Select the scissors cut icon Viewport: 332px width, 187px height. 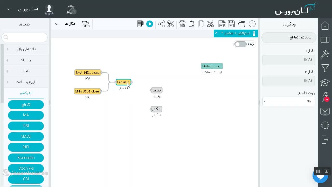210,24
